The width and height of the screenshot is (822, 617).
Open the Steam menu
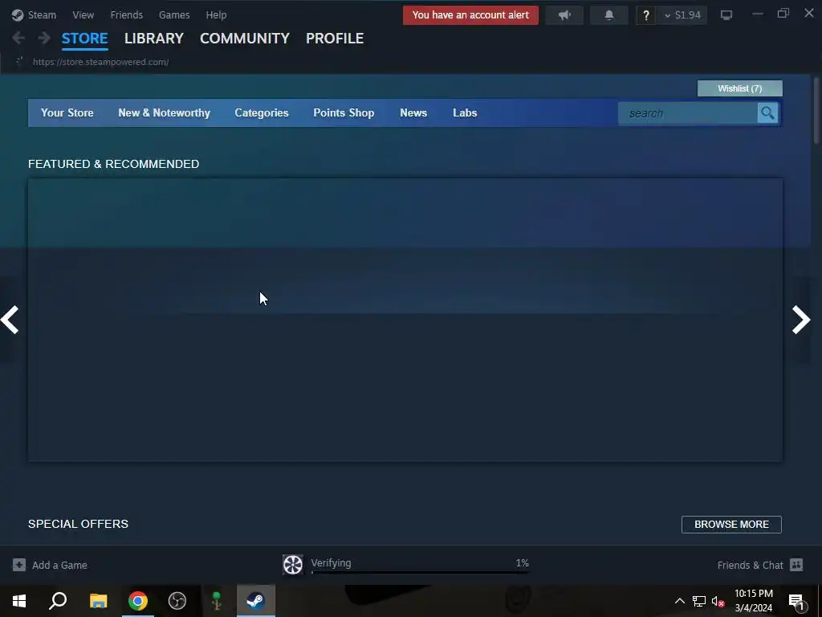coord(42,15)
